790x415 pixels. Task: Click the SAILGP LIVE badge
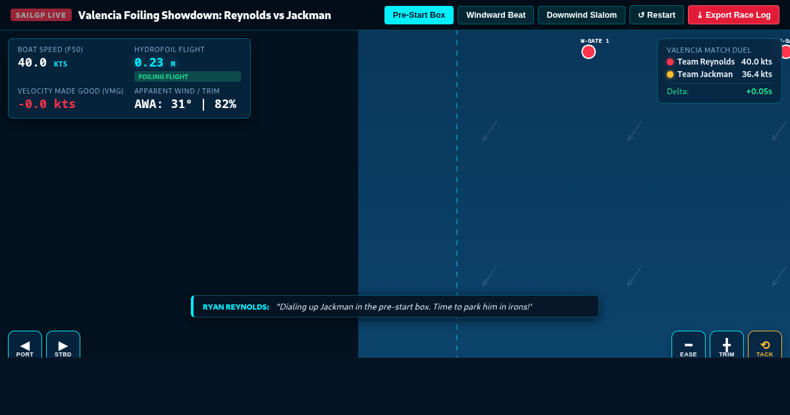(x=41, y=15)
